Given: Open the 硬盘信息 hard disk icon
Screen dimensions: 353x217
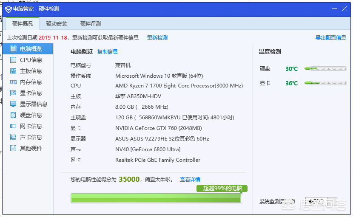Looking at the screenshot, I should tap(13, 115).
